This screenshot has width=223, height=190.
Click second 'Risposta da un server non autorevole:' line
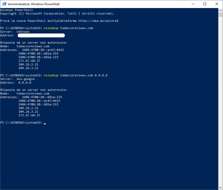[x=34, y=90]
